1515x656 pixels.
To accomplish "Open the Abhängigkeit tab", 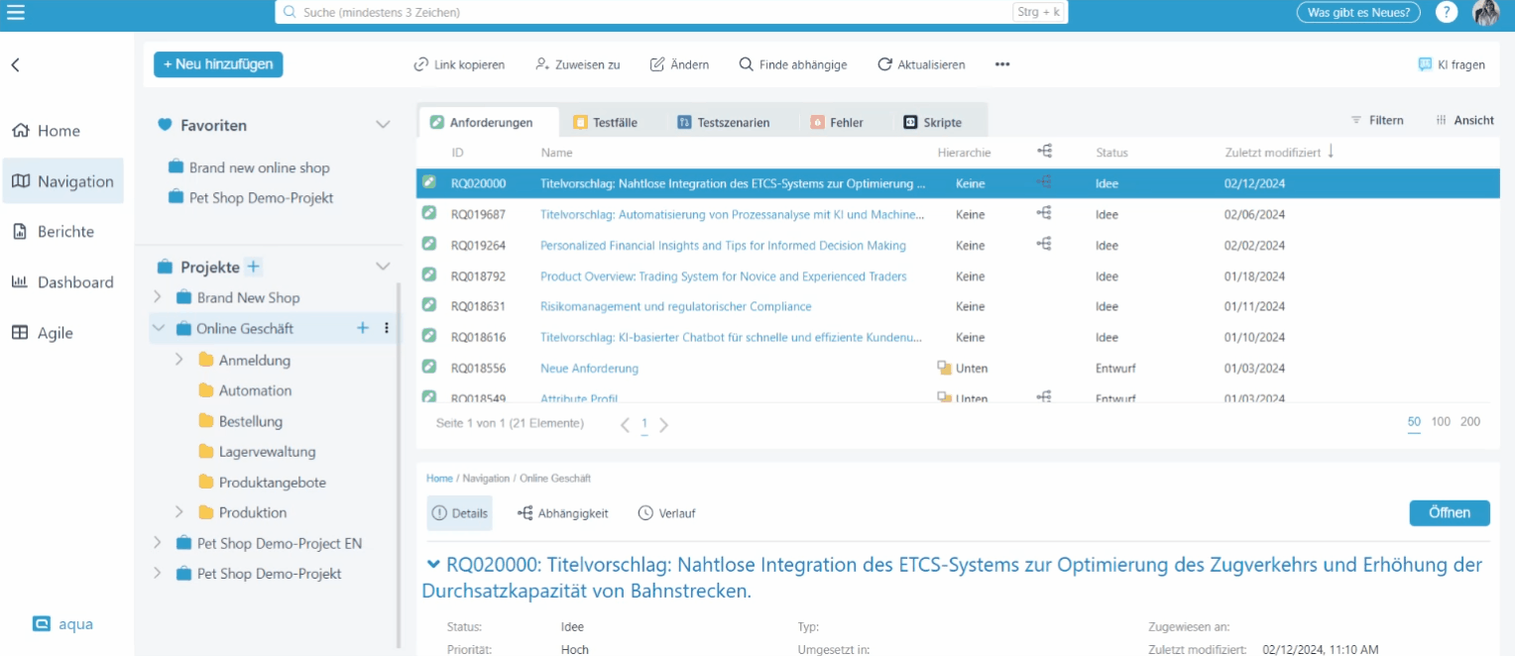I will tap(562, 513).
